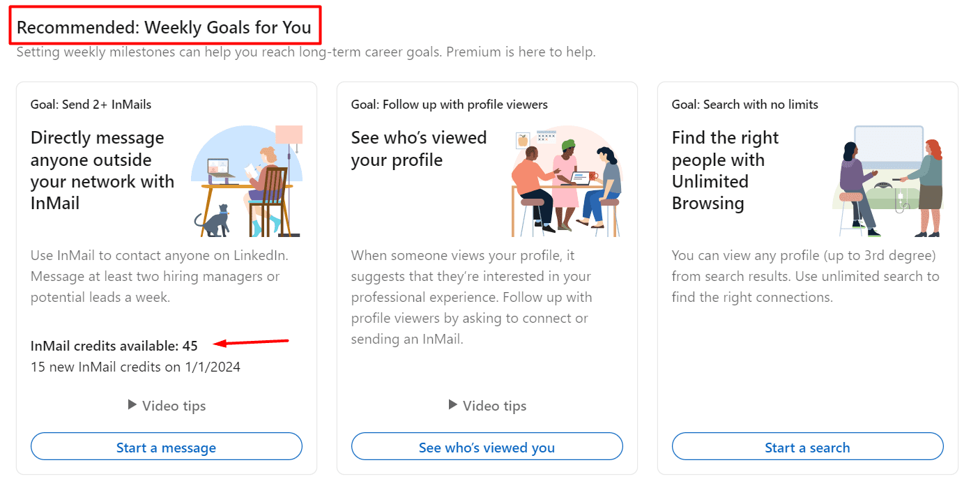Viewport: 971px width, 488px height.
Task: Click Directly message anyone outside your network title
Action: [102, 171]
